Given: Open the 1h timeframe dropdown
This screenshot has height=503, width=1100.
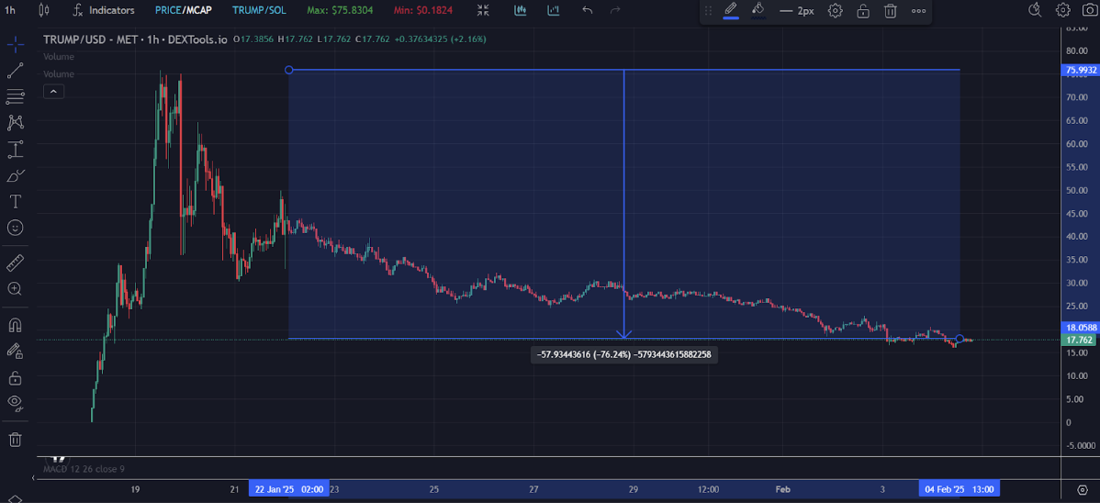Looking at the screenshot, I should [10, 10].
